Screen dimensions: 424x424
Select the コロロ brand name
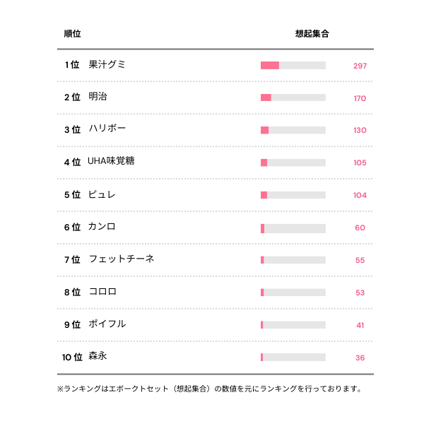point(102,292)
